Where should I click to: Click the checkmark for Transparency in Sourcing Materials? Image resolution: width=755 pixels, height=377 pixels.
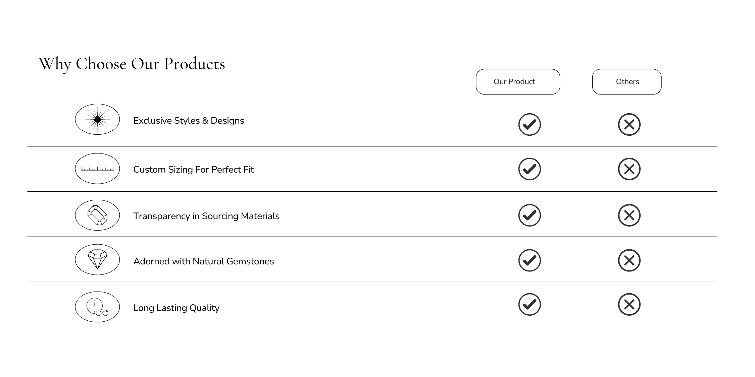tap(530, 215)
